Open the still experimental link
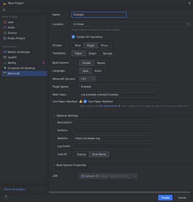The width and height of the screenshot is (193, 202). click(x=108, y=106)
